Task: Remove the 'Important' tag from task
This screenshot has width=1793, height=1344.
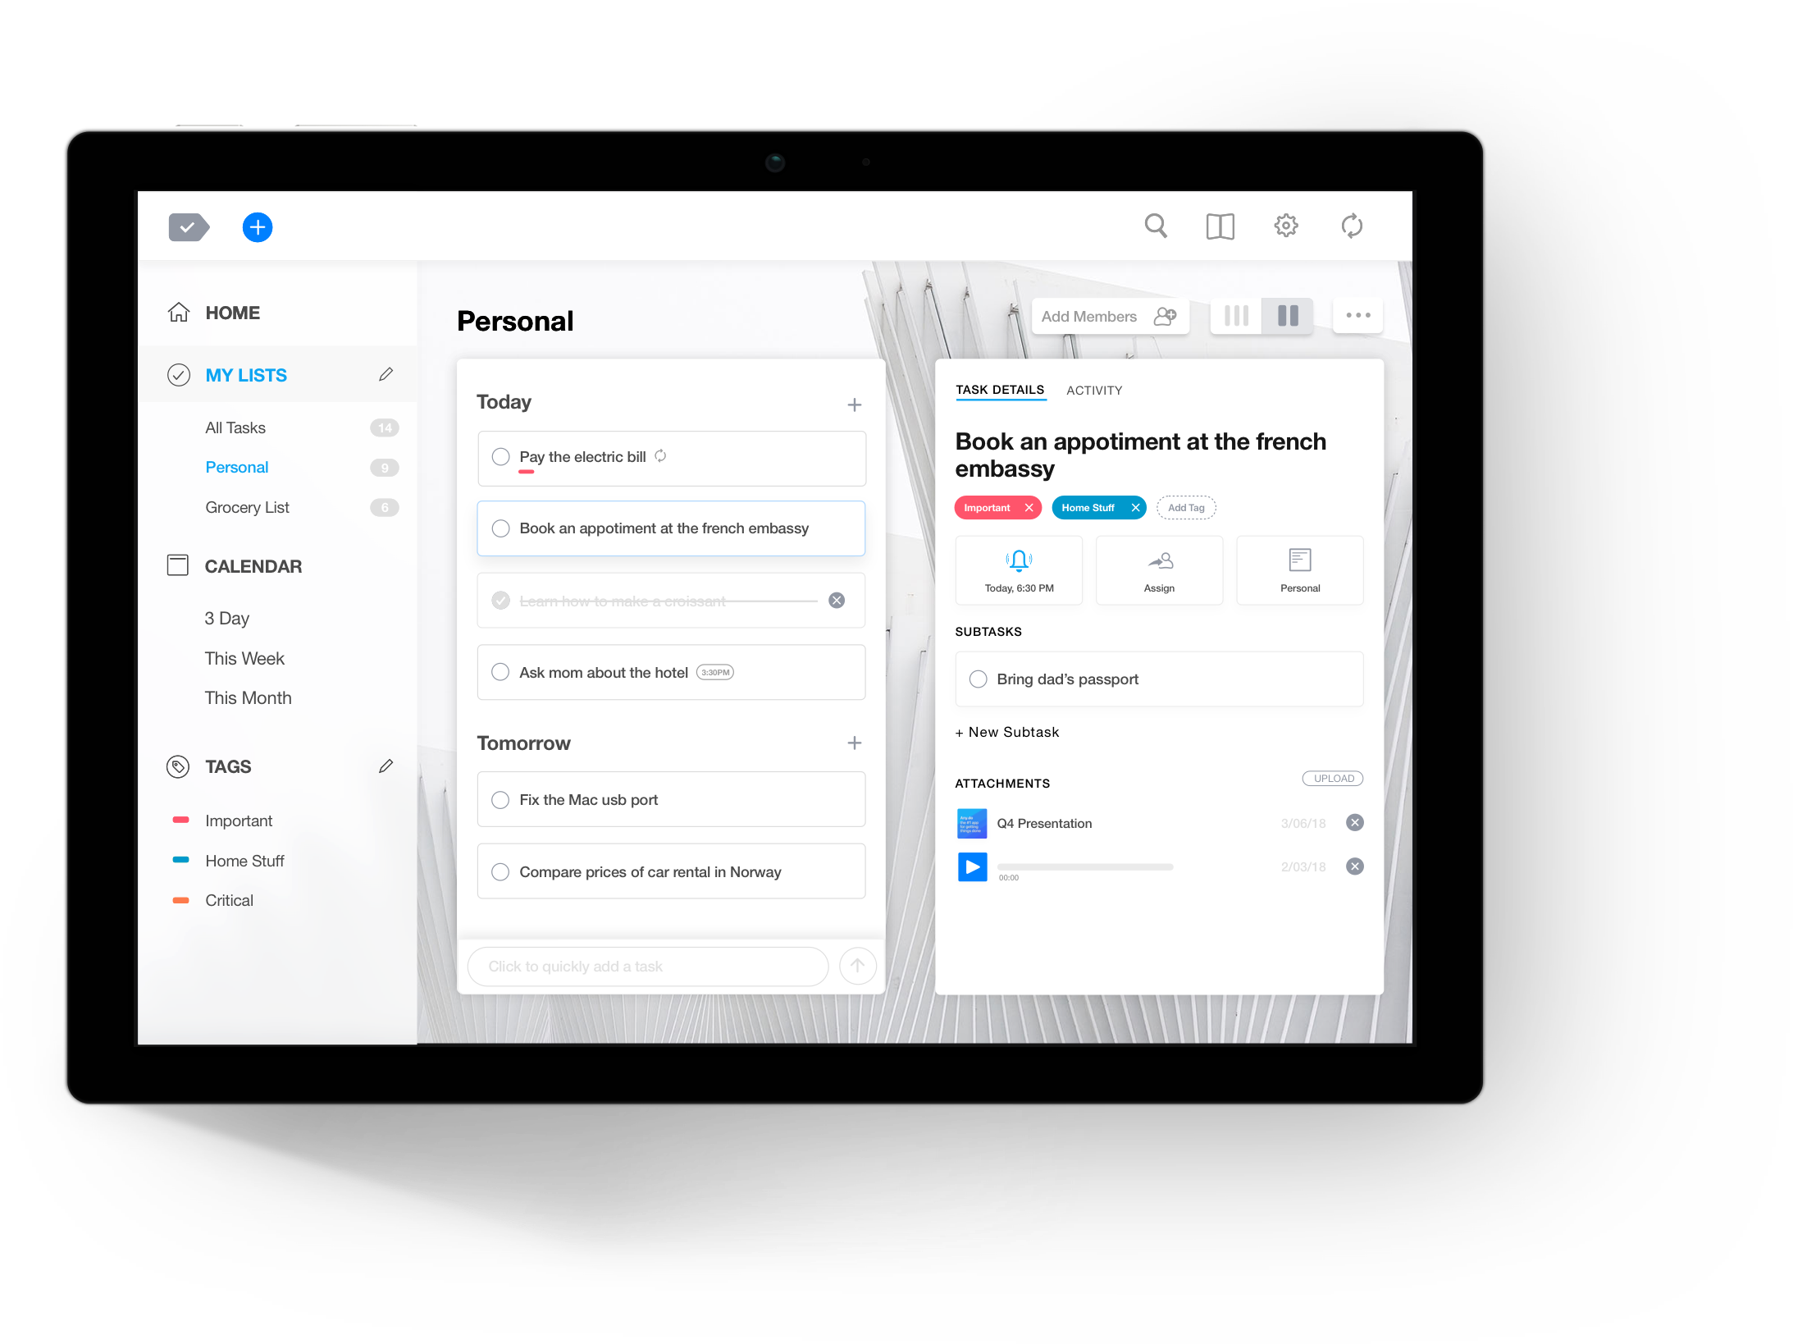Action: tap(1027, 507)
